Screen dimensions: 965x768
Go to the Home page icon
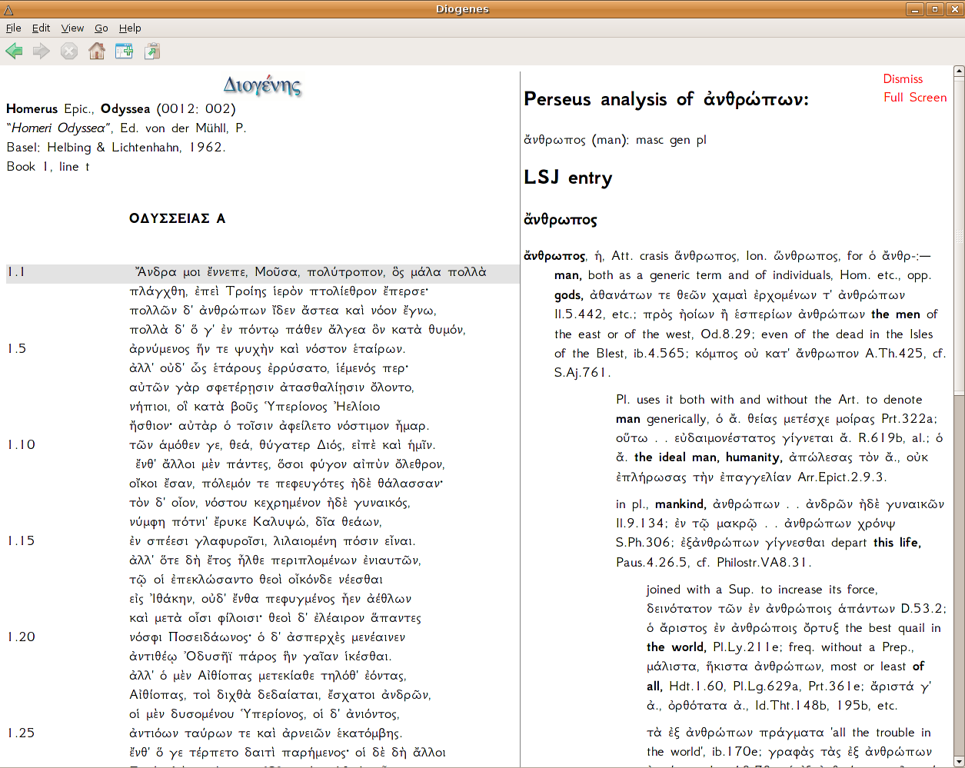coord(97,52)
